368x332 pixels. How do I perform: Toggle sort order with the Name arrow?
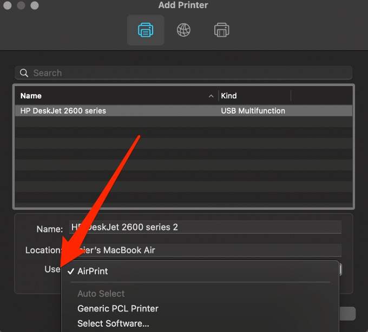(211, 96)
